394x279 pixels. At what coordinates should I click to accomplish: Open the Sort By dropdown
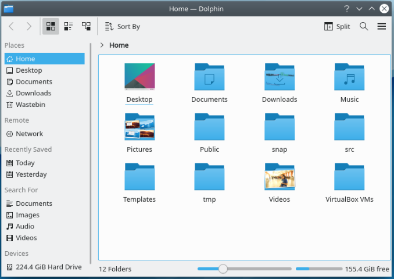click(x=123, y=26)
